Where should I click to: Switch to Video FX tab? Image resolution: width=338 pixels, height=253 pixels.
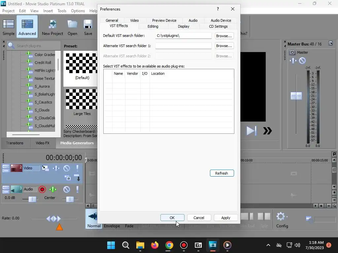click(x=43, y=143)
